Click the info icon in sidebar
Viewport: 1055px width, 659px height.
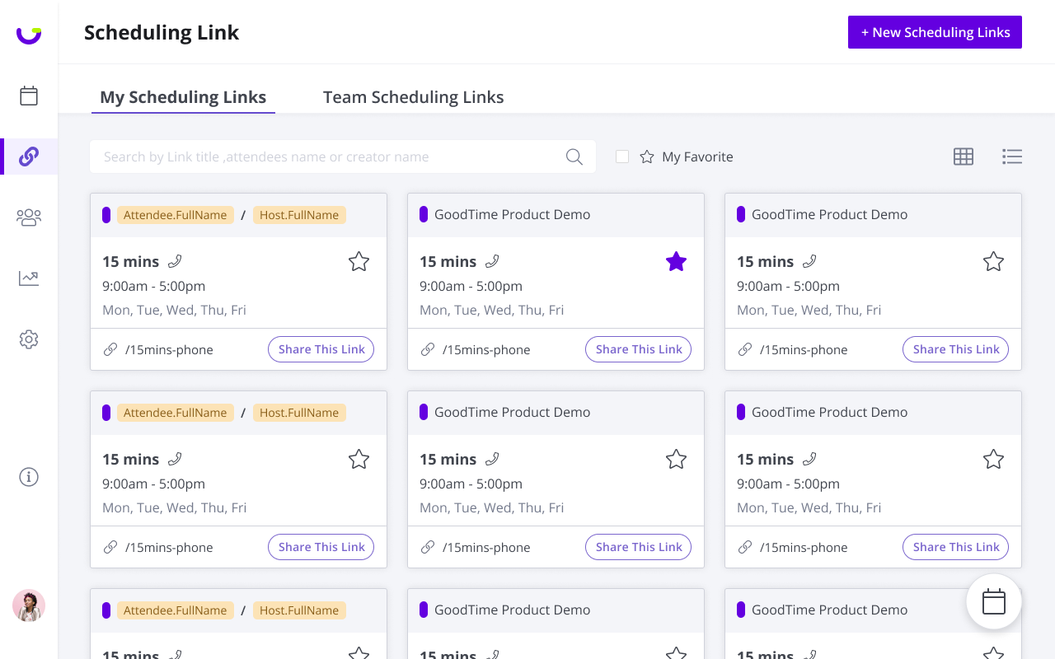click(29, 477)
